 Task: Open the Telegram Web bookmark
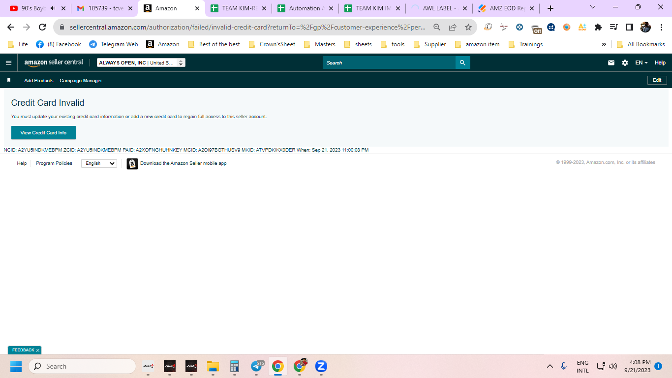point(114,44)
